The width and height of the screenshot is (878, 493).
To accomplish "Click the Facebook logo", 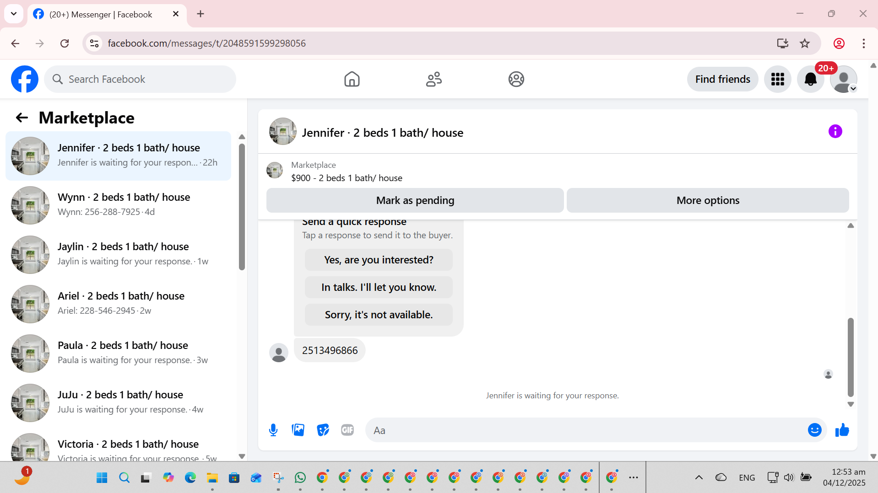I will (x=25, y=79).
